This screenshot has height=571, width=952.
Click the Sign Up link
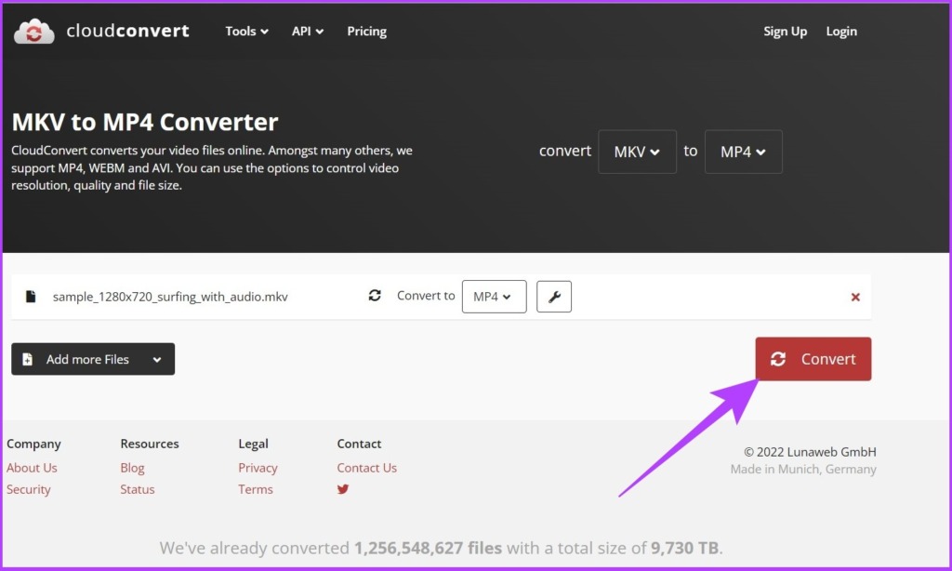pyautogui.click(x=785, y=31)
